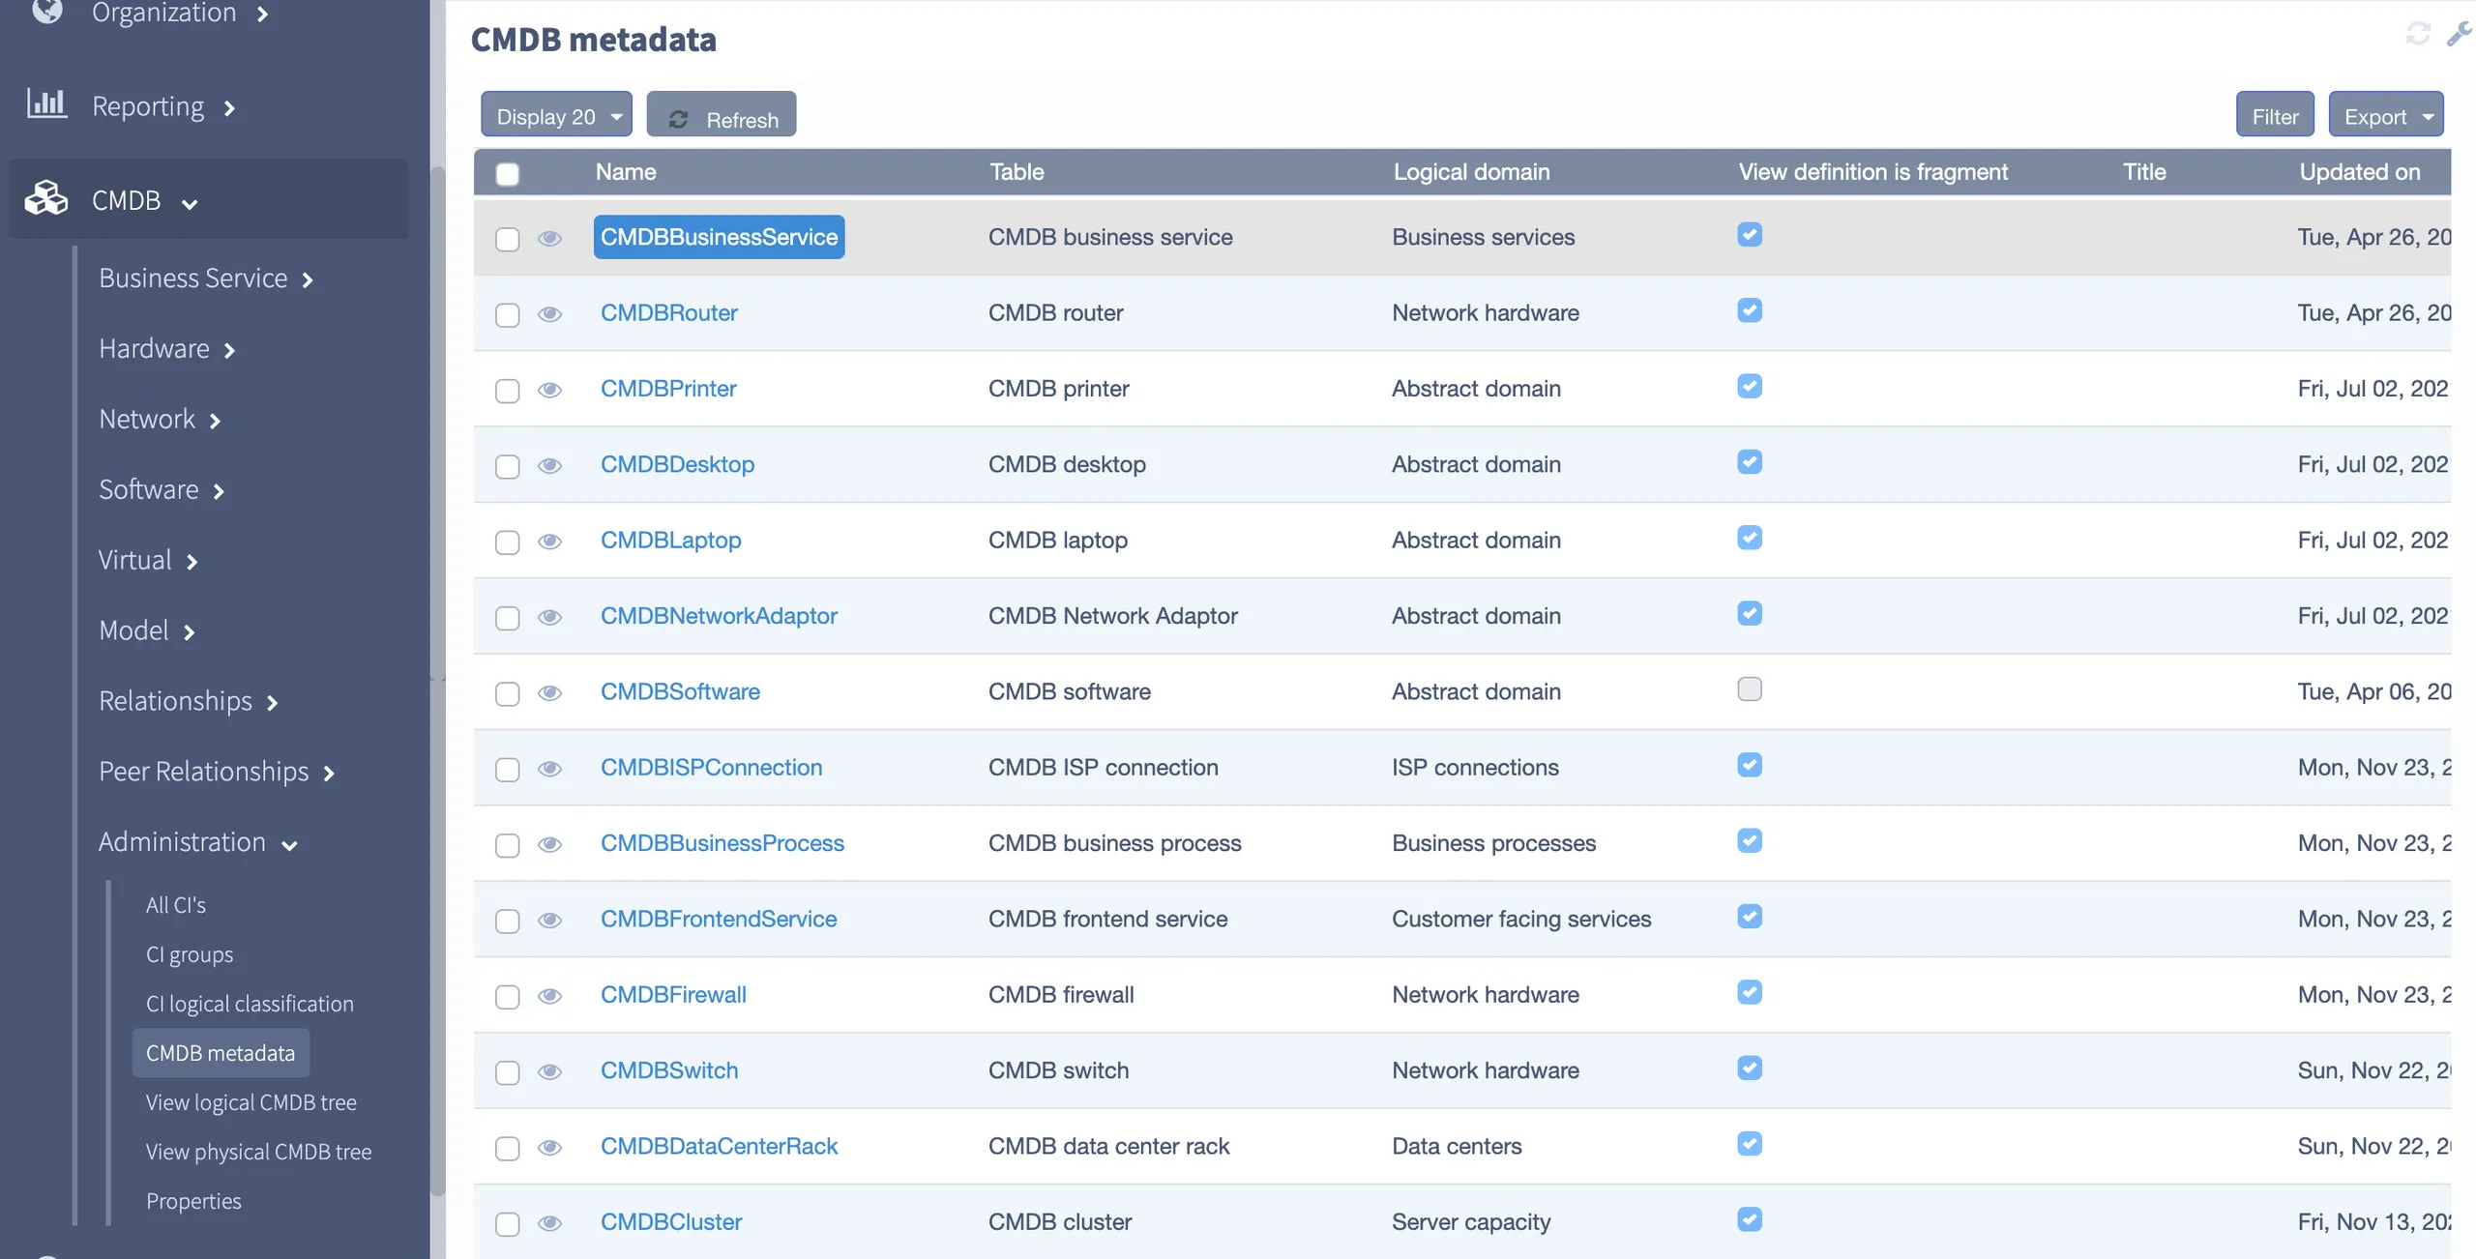Image resolution: width=2476 pixels, height=1259 pixels.
Task: Open View logical CMDB tree
Action: tap(251, 1102)
